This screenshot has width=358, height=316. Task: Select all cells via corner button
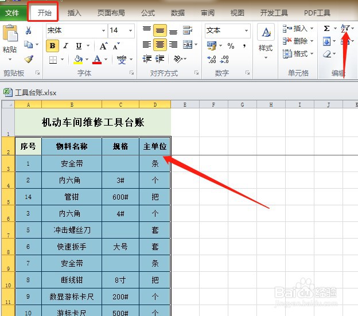pos(8,104)
